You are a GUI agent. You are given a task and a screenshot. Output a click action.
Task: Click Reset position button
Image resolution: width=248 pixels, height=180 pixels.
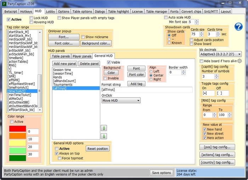[97, 149]
